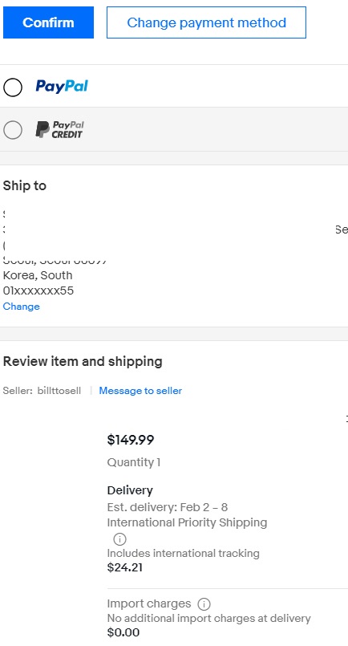Click the $24.21 shipping cost

(125, 567)
